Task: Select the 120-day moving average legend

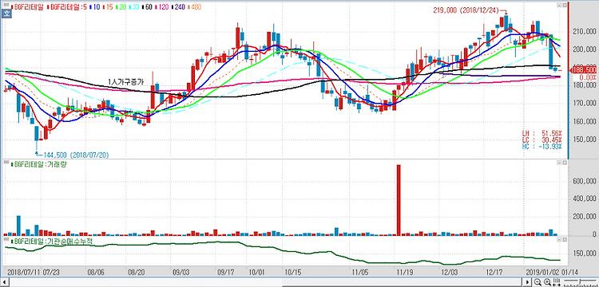Action: pyautogui.click(x=162, y=7)
